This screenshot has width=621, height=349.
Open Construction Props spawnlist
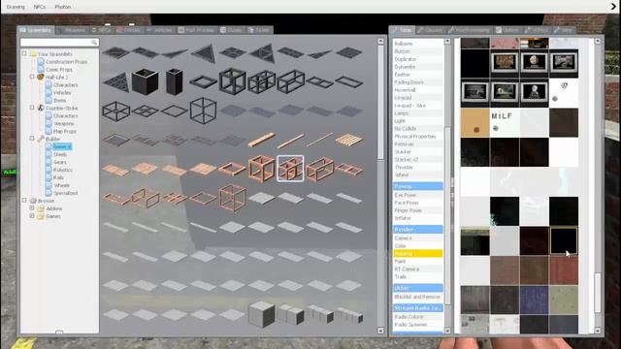[66, 62]
